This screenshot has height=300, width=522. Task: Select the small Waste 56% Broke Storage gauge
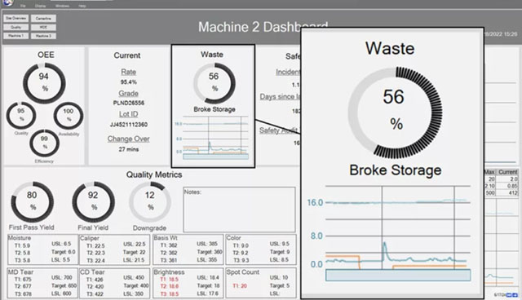[x=215, y=83]
